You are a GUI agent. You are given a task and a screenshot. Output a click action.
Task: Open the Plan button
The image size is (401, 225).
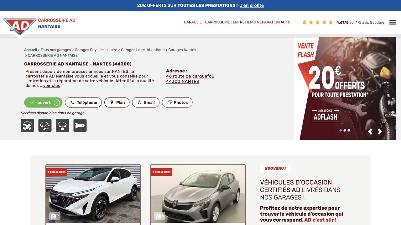coord(117,102)
